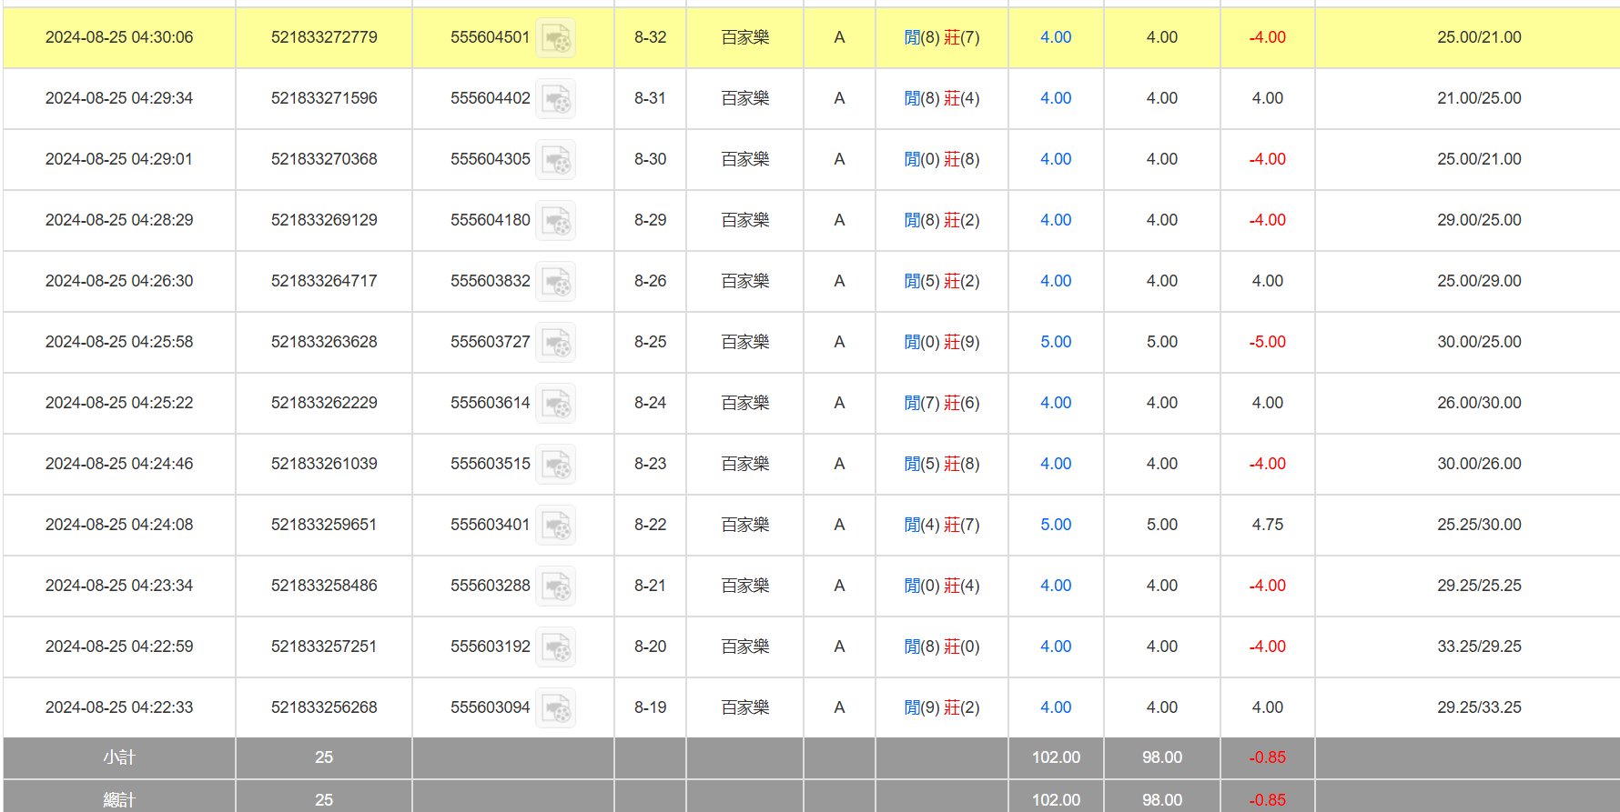Open replay icon beside 555603094
Screen dimensions: 1620x812
[x=555, y=708]
